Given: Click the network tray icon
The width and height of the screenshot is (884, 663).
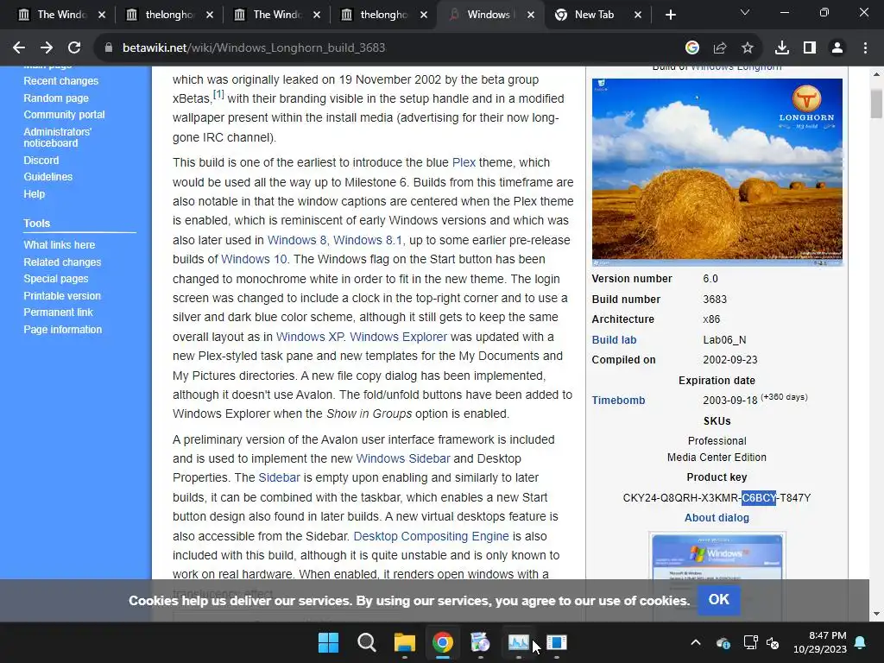Looking at the screenshot, I should coord(750,642).
